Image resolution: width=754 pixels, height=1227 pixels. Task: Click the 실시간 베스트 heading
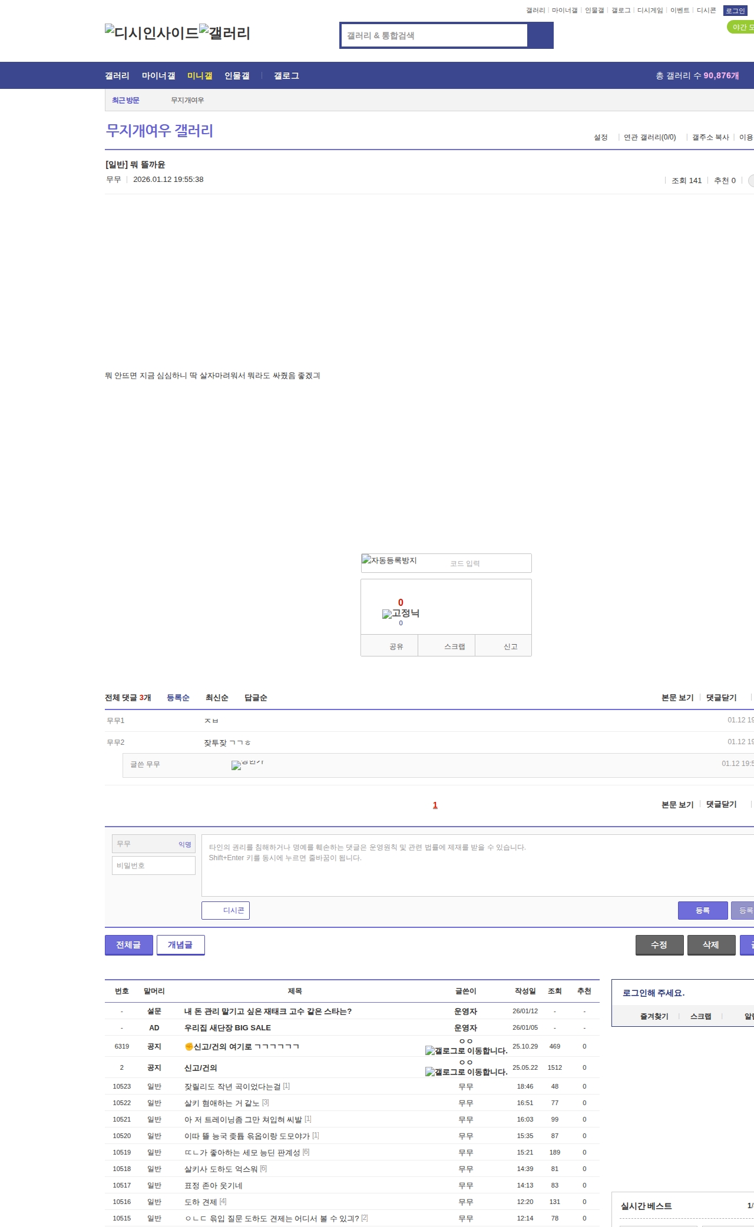pos(646,1206)
